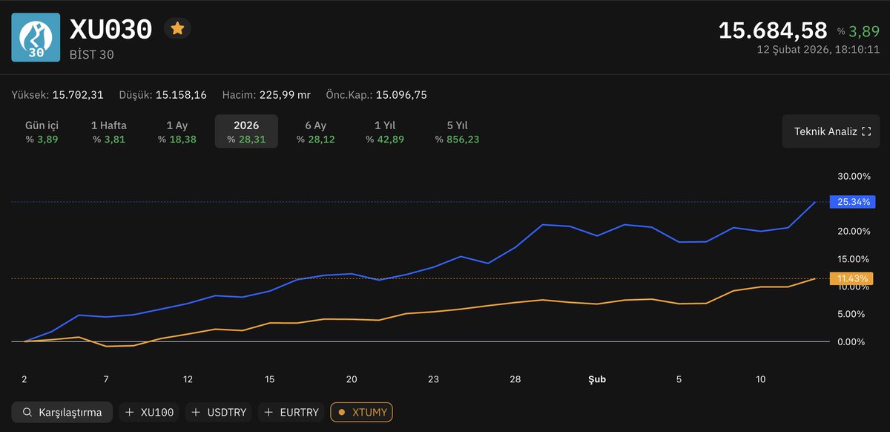
Task: Select the 5 Yıl period tab
Action: 457,131
